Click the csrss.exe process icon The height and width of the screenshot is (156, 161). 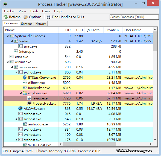[12, 57]
